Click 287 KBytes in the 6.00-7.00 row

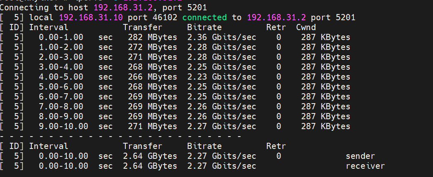[x=326, y=97]
